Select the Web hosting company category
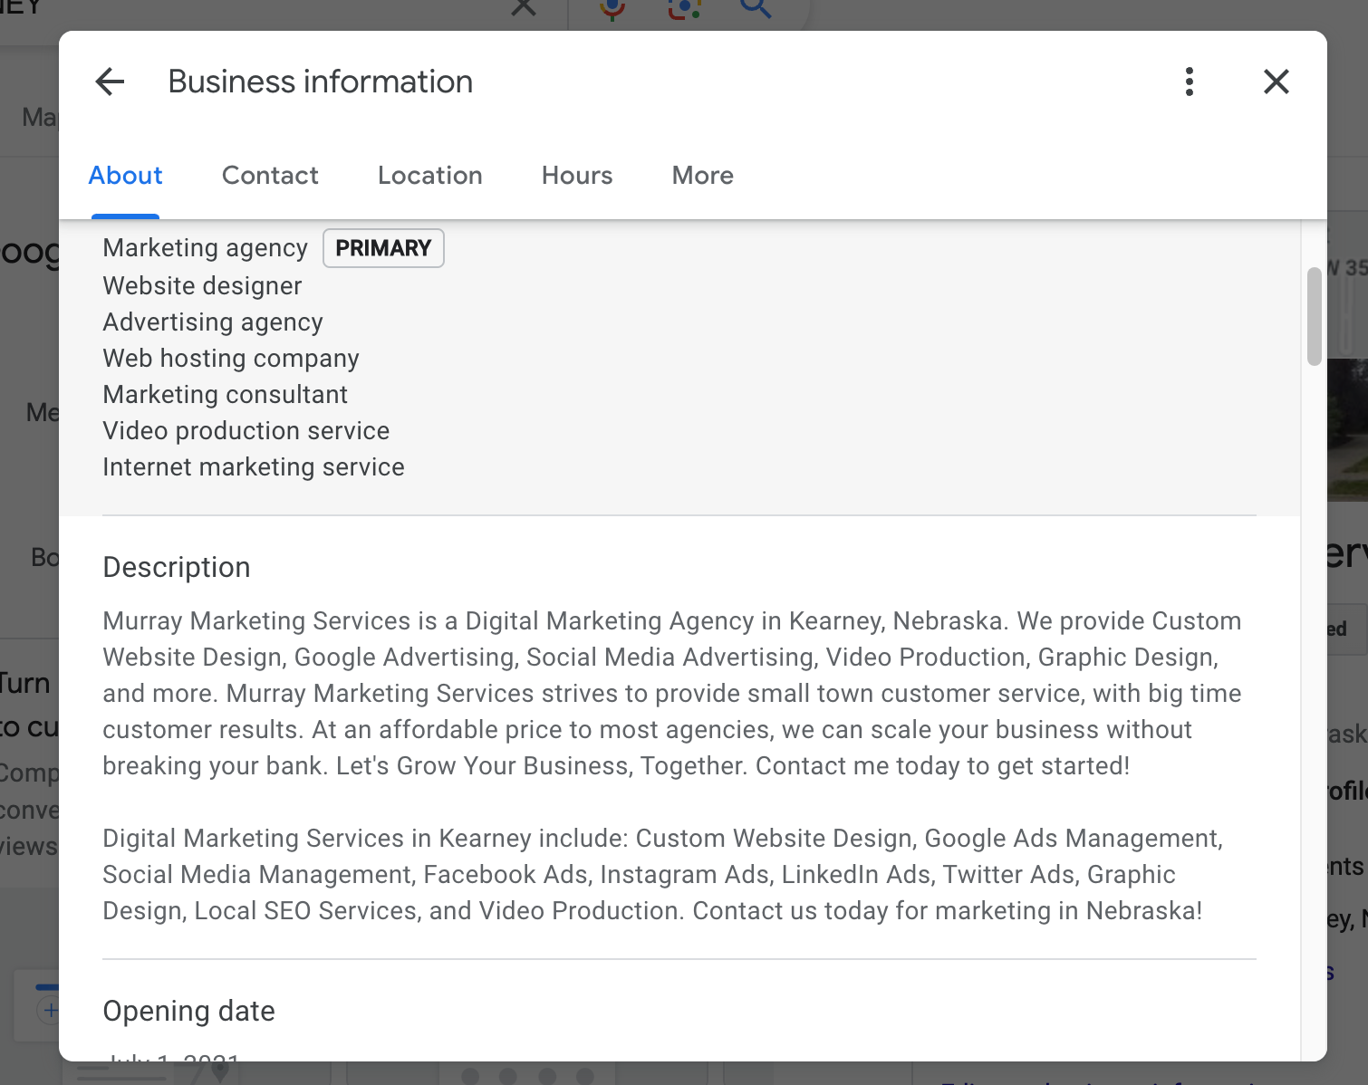Image resolution: width=1368 pixels, height=1085 pixels. point(231,359)
